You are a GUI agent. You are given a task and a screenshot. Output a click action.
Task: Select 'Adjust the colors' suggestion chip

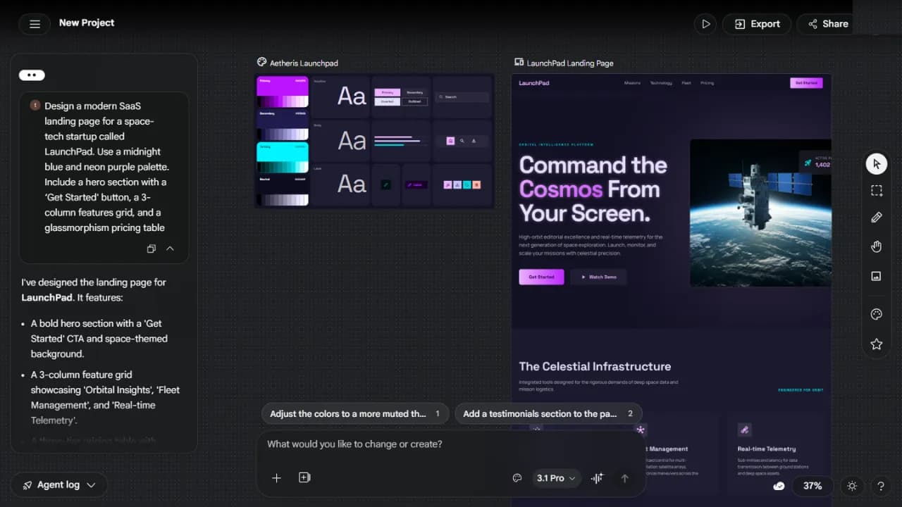point(355,414)
